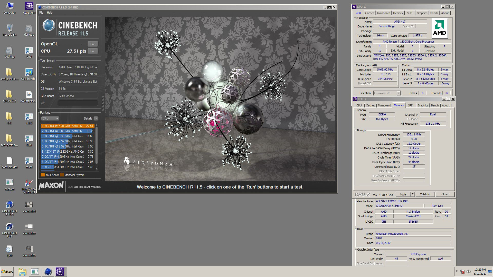Select the cpuz desktop icon
The width and height of the screenshot is (493, 277).
(x=10, y=251)
